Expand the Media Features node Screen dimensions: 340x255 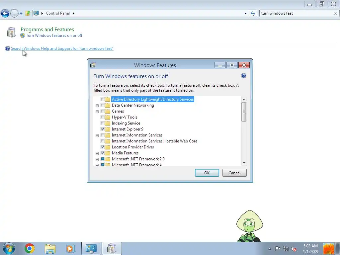[97, 153]
